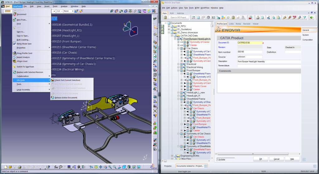Open file using the CATIA folder icon
The width and height of the screenshot is (319, 174).
10,167
